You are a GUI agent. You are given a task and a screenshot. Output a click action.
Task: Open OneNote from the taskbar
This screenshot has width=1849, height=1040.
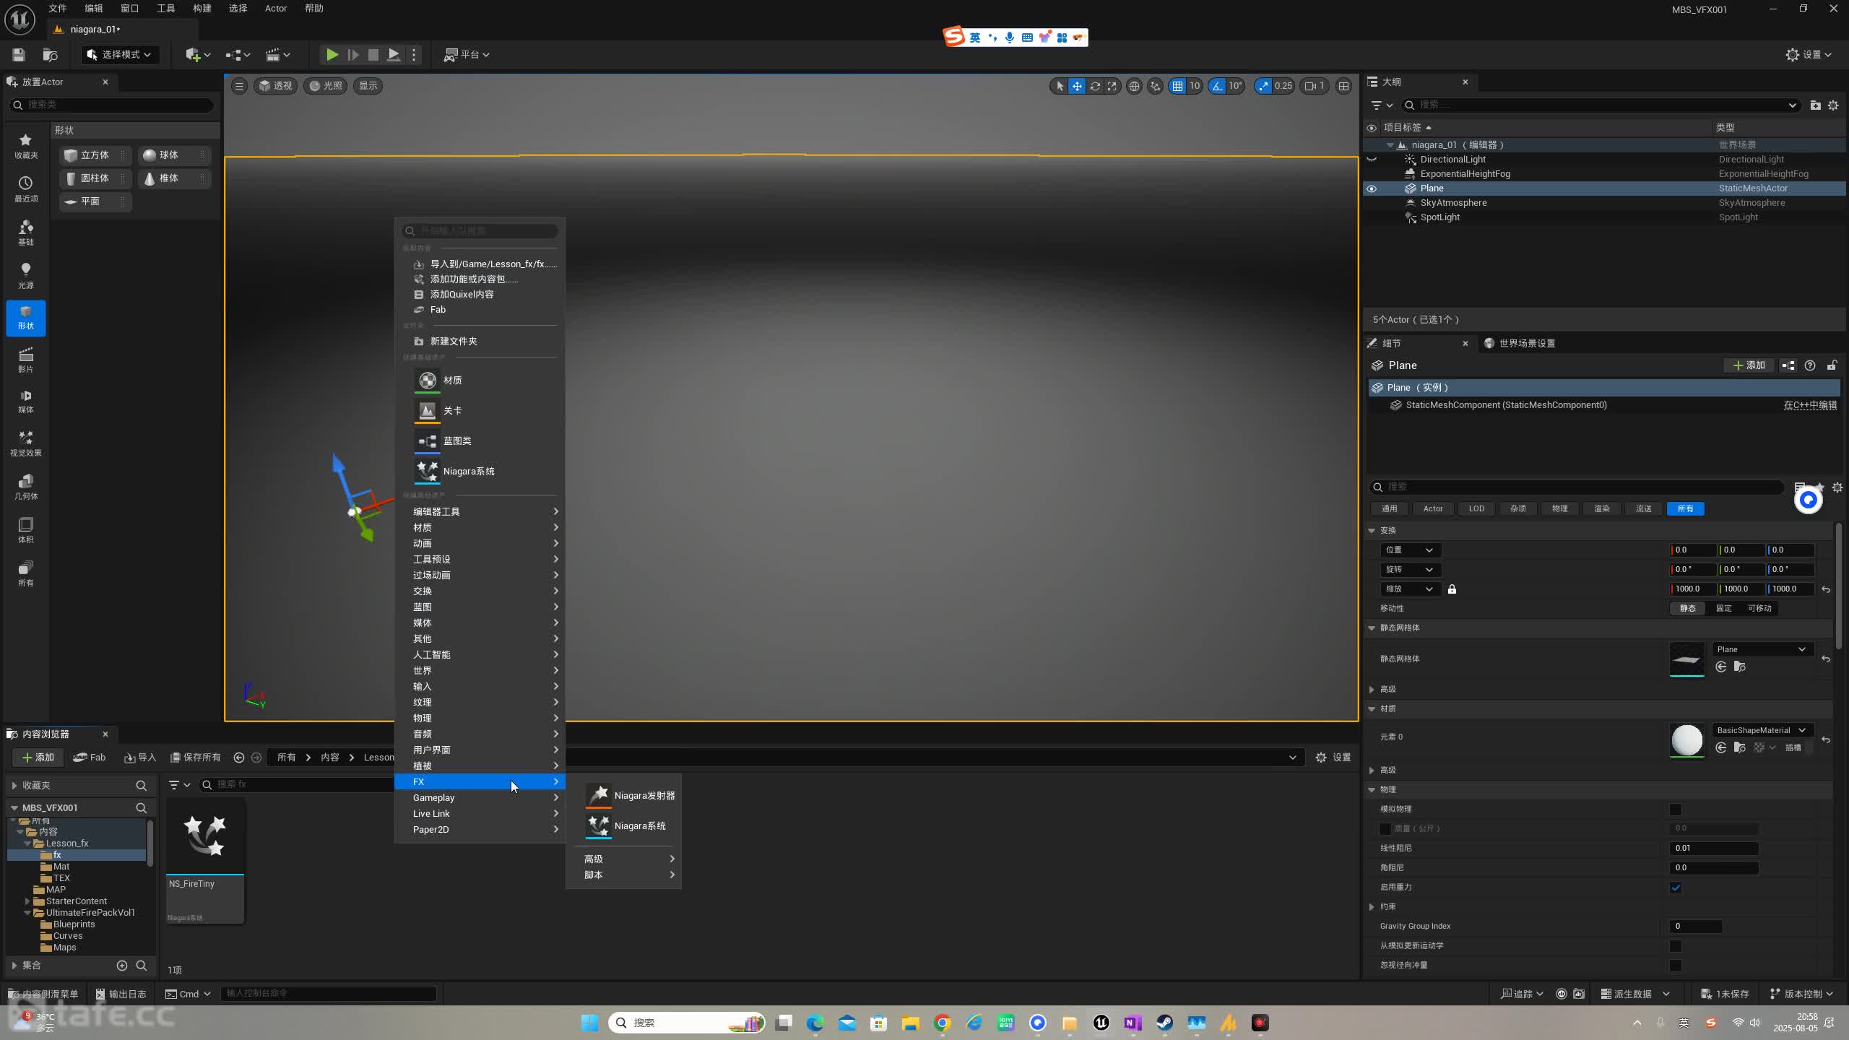[1133, 1023]
